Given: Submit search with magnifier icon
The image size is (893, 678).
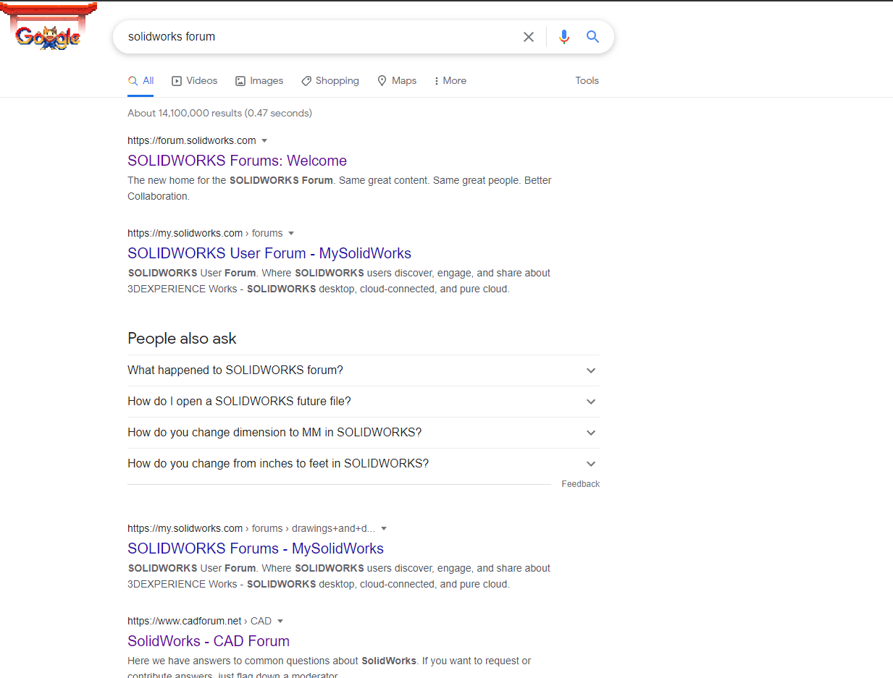Looking at the screenshot, I should tap(592, 37).
